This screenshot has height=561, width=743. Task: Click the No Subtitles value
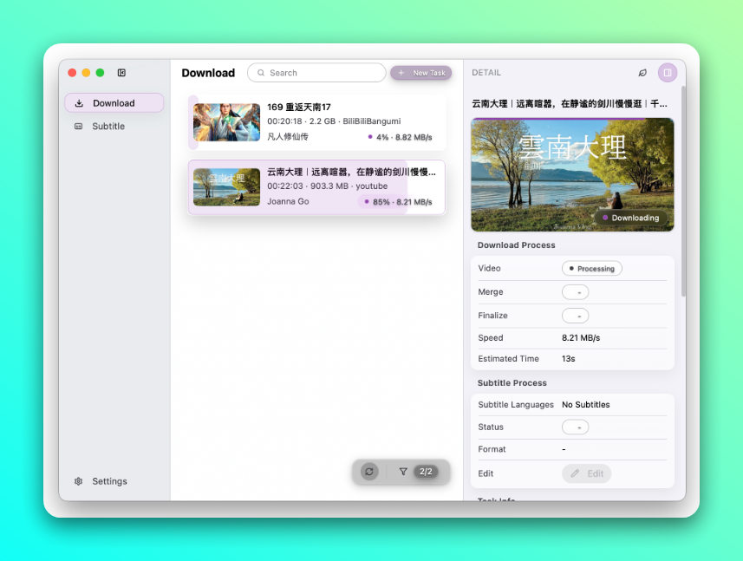[586, 405]
